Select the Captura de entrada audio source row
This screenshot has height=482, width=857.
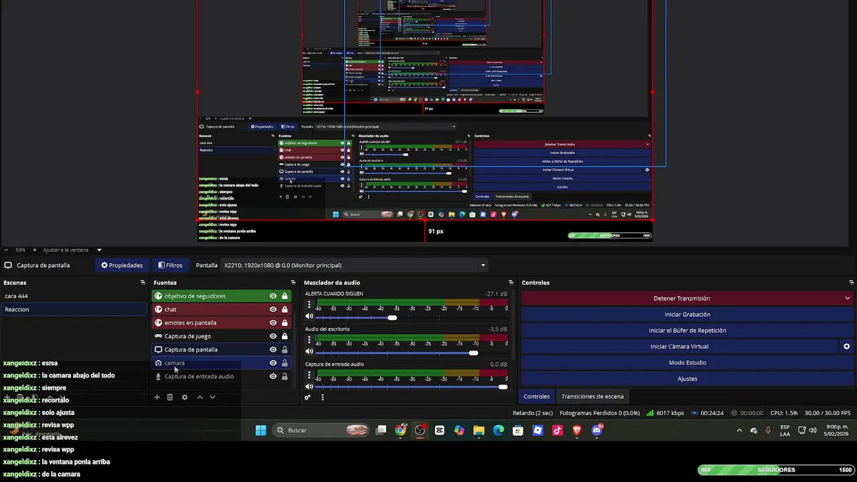[x=221, y=376]
